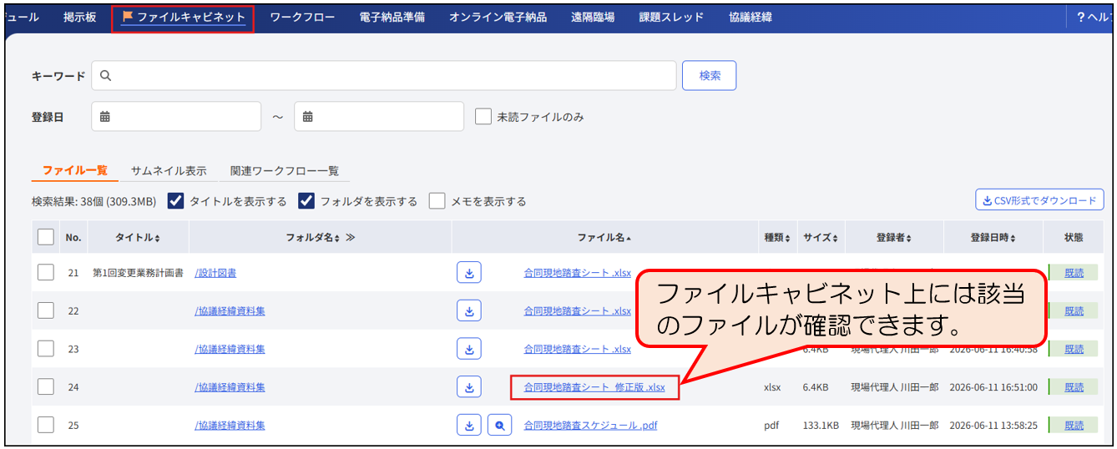Screen dimensions: 1117x449
Task: Sort by フォルダ名 column header
Action: coord(313,238)
